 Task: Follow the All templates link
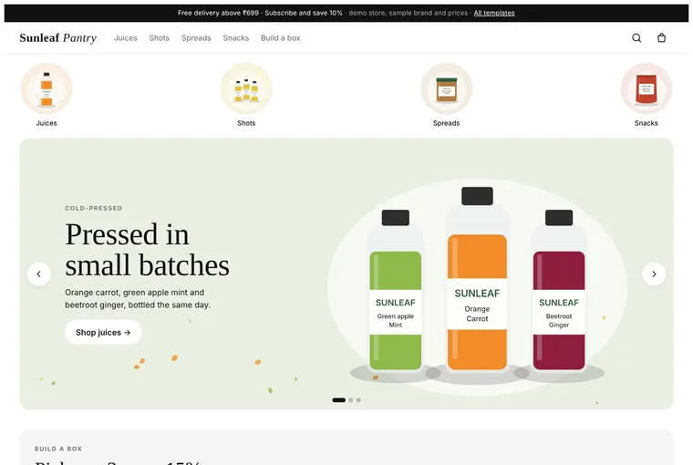click(494, 13)
